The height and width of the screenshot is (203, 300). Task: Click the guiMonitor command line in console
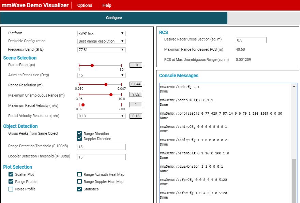tap(191, 166)
